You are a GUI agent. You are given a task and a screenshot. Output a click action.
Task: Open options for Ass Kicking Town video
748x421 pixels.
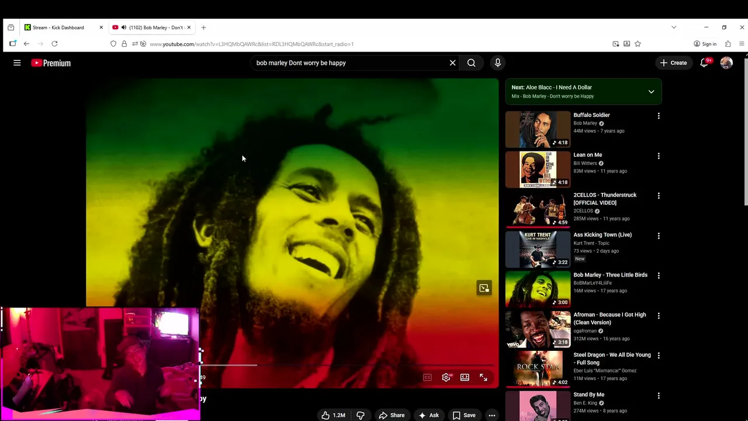click(659, 236)
